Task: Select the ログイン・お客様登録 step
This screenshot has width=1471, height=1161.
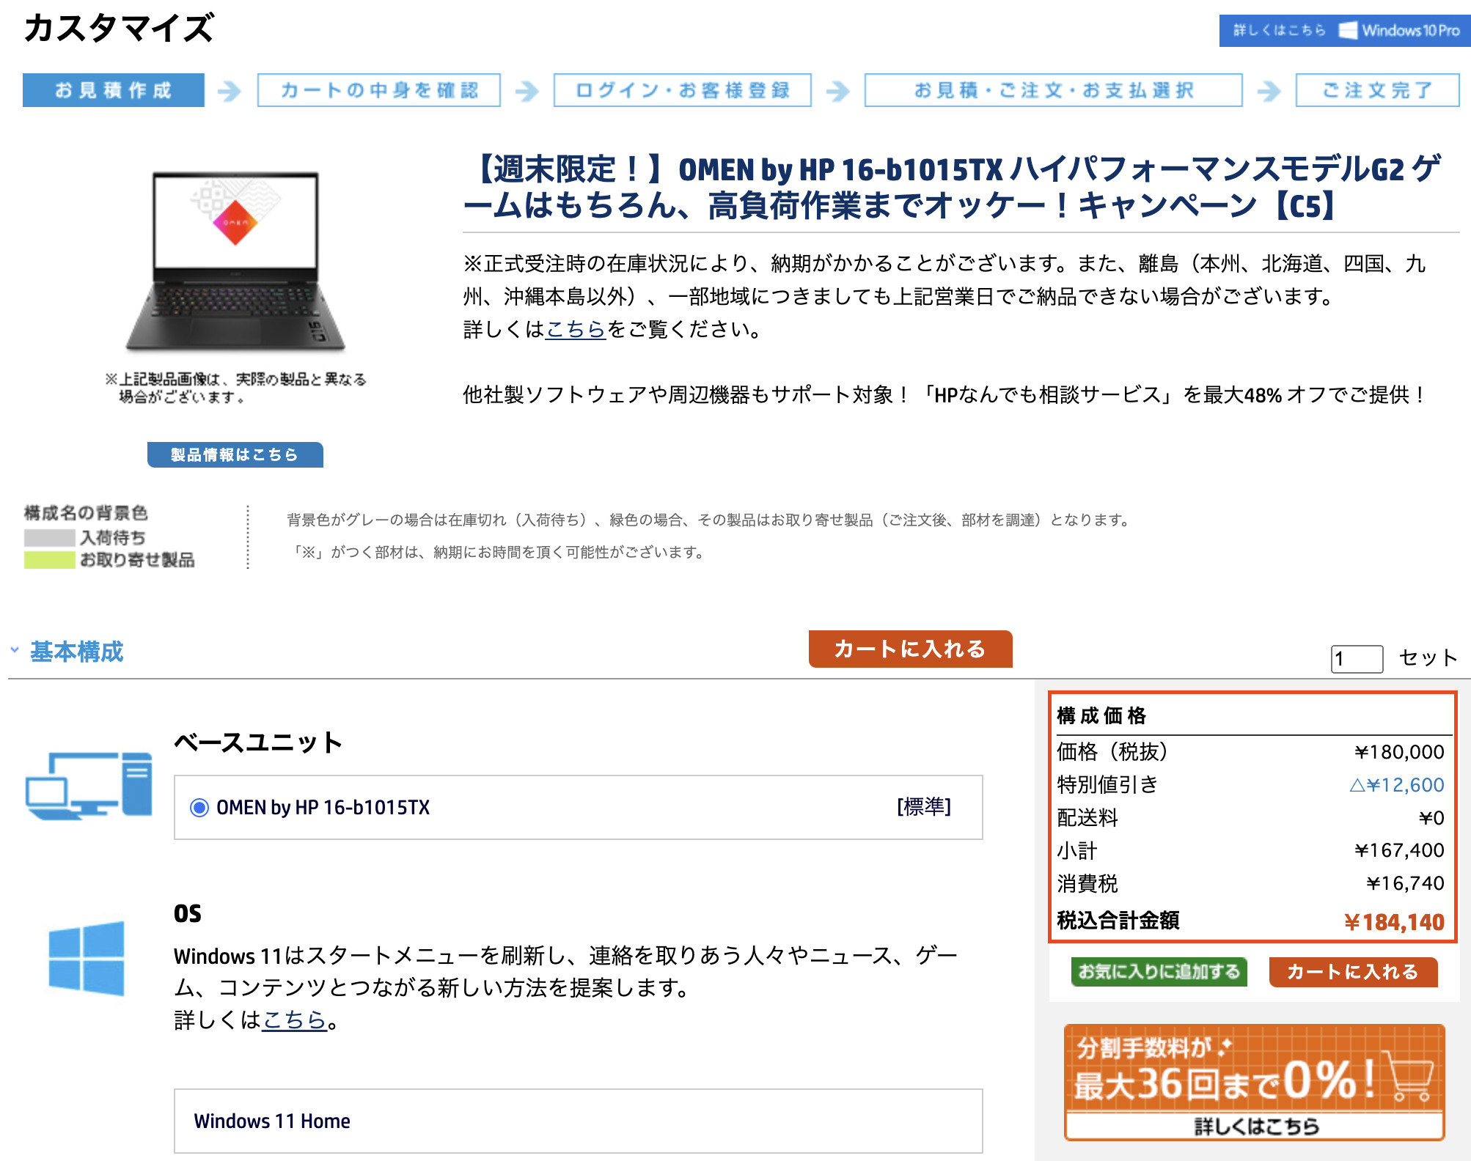Action: pos(683,90)
